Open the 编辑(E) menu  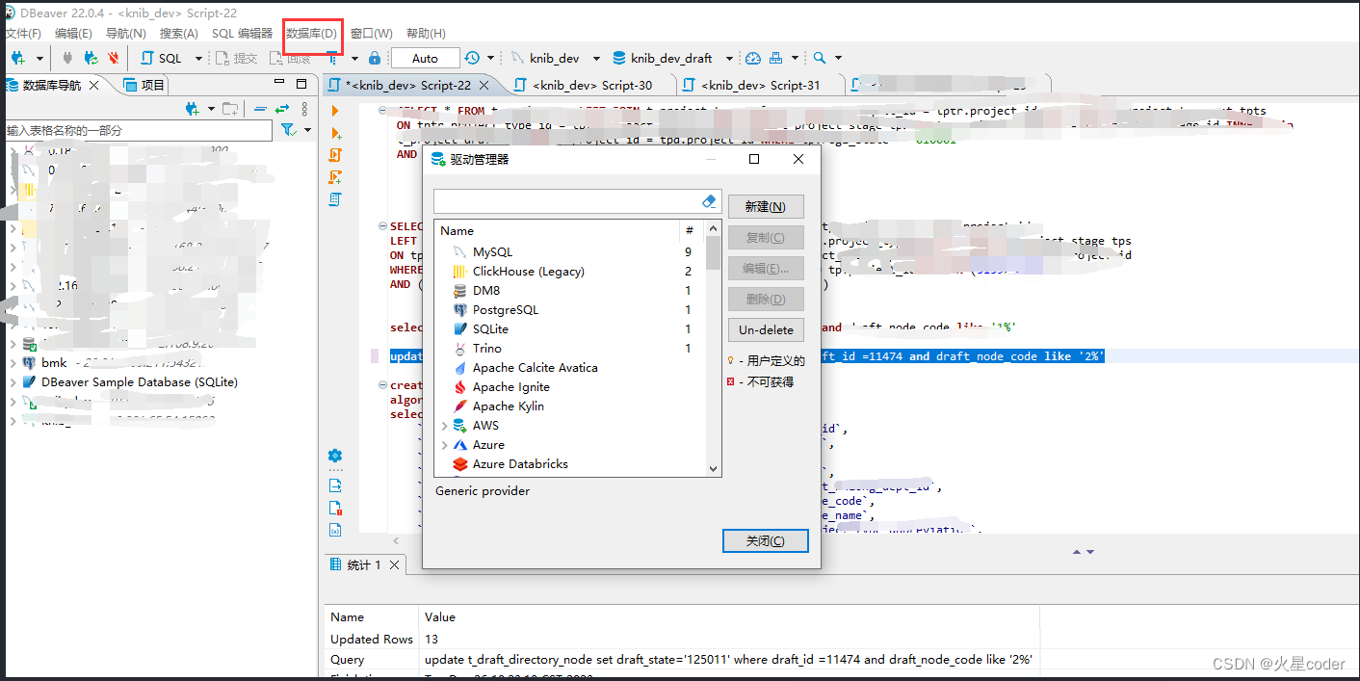73,34
